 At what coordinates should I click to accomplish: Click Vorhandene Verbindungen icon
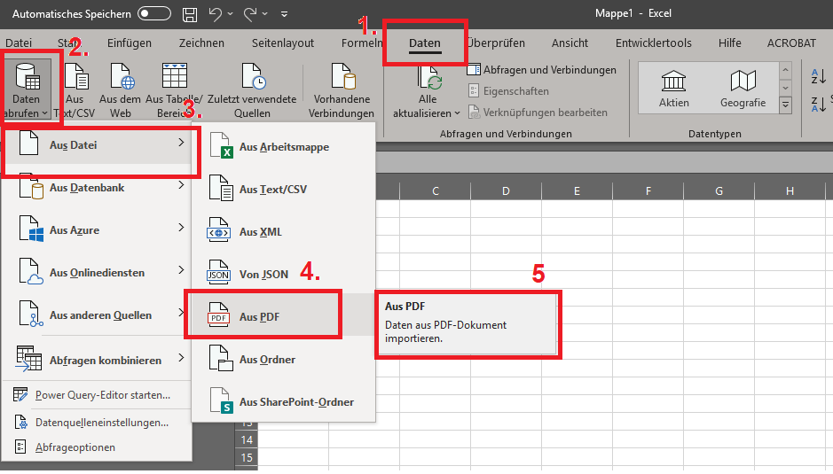coord(342,76)
